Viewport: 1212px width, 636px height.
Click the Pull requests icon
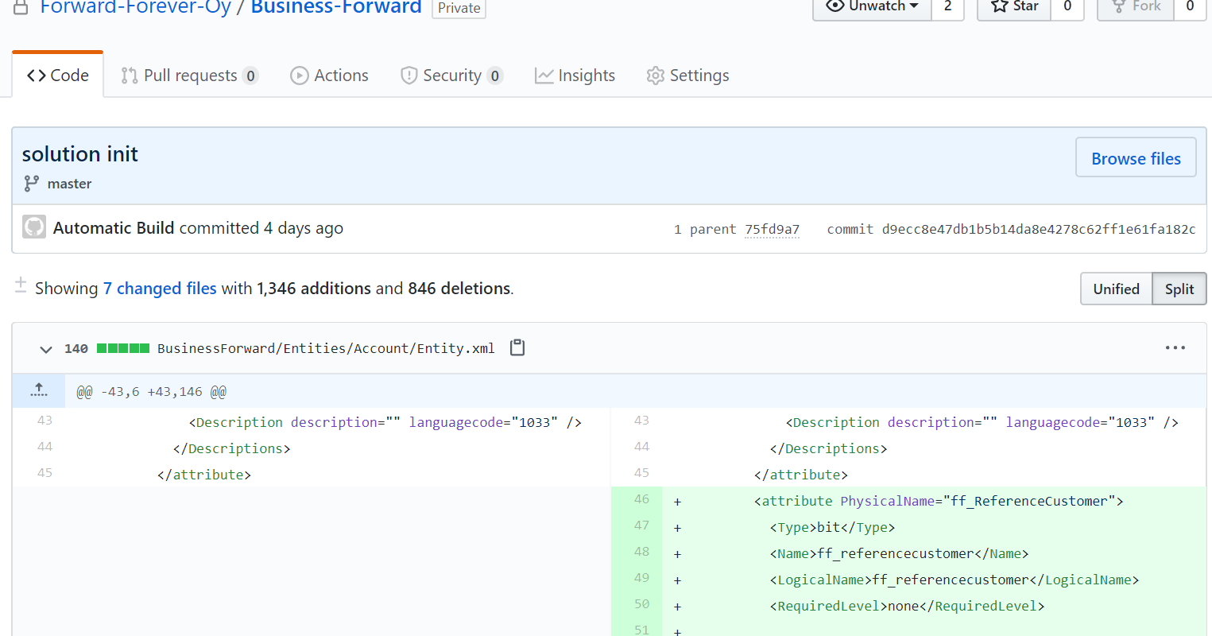(x=129, y=76)
